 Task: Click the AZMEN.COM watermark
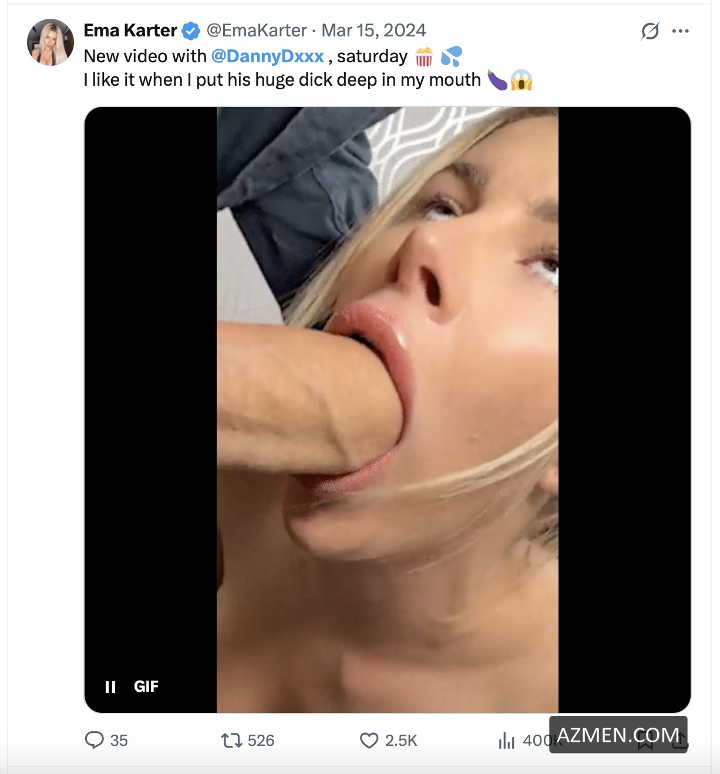coord(618,735)
